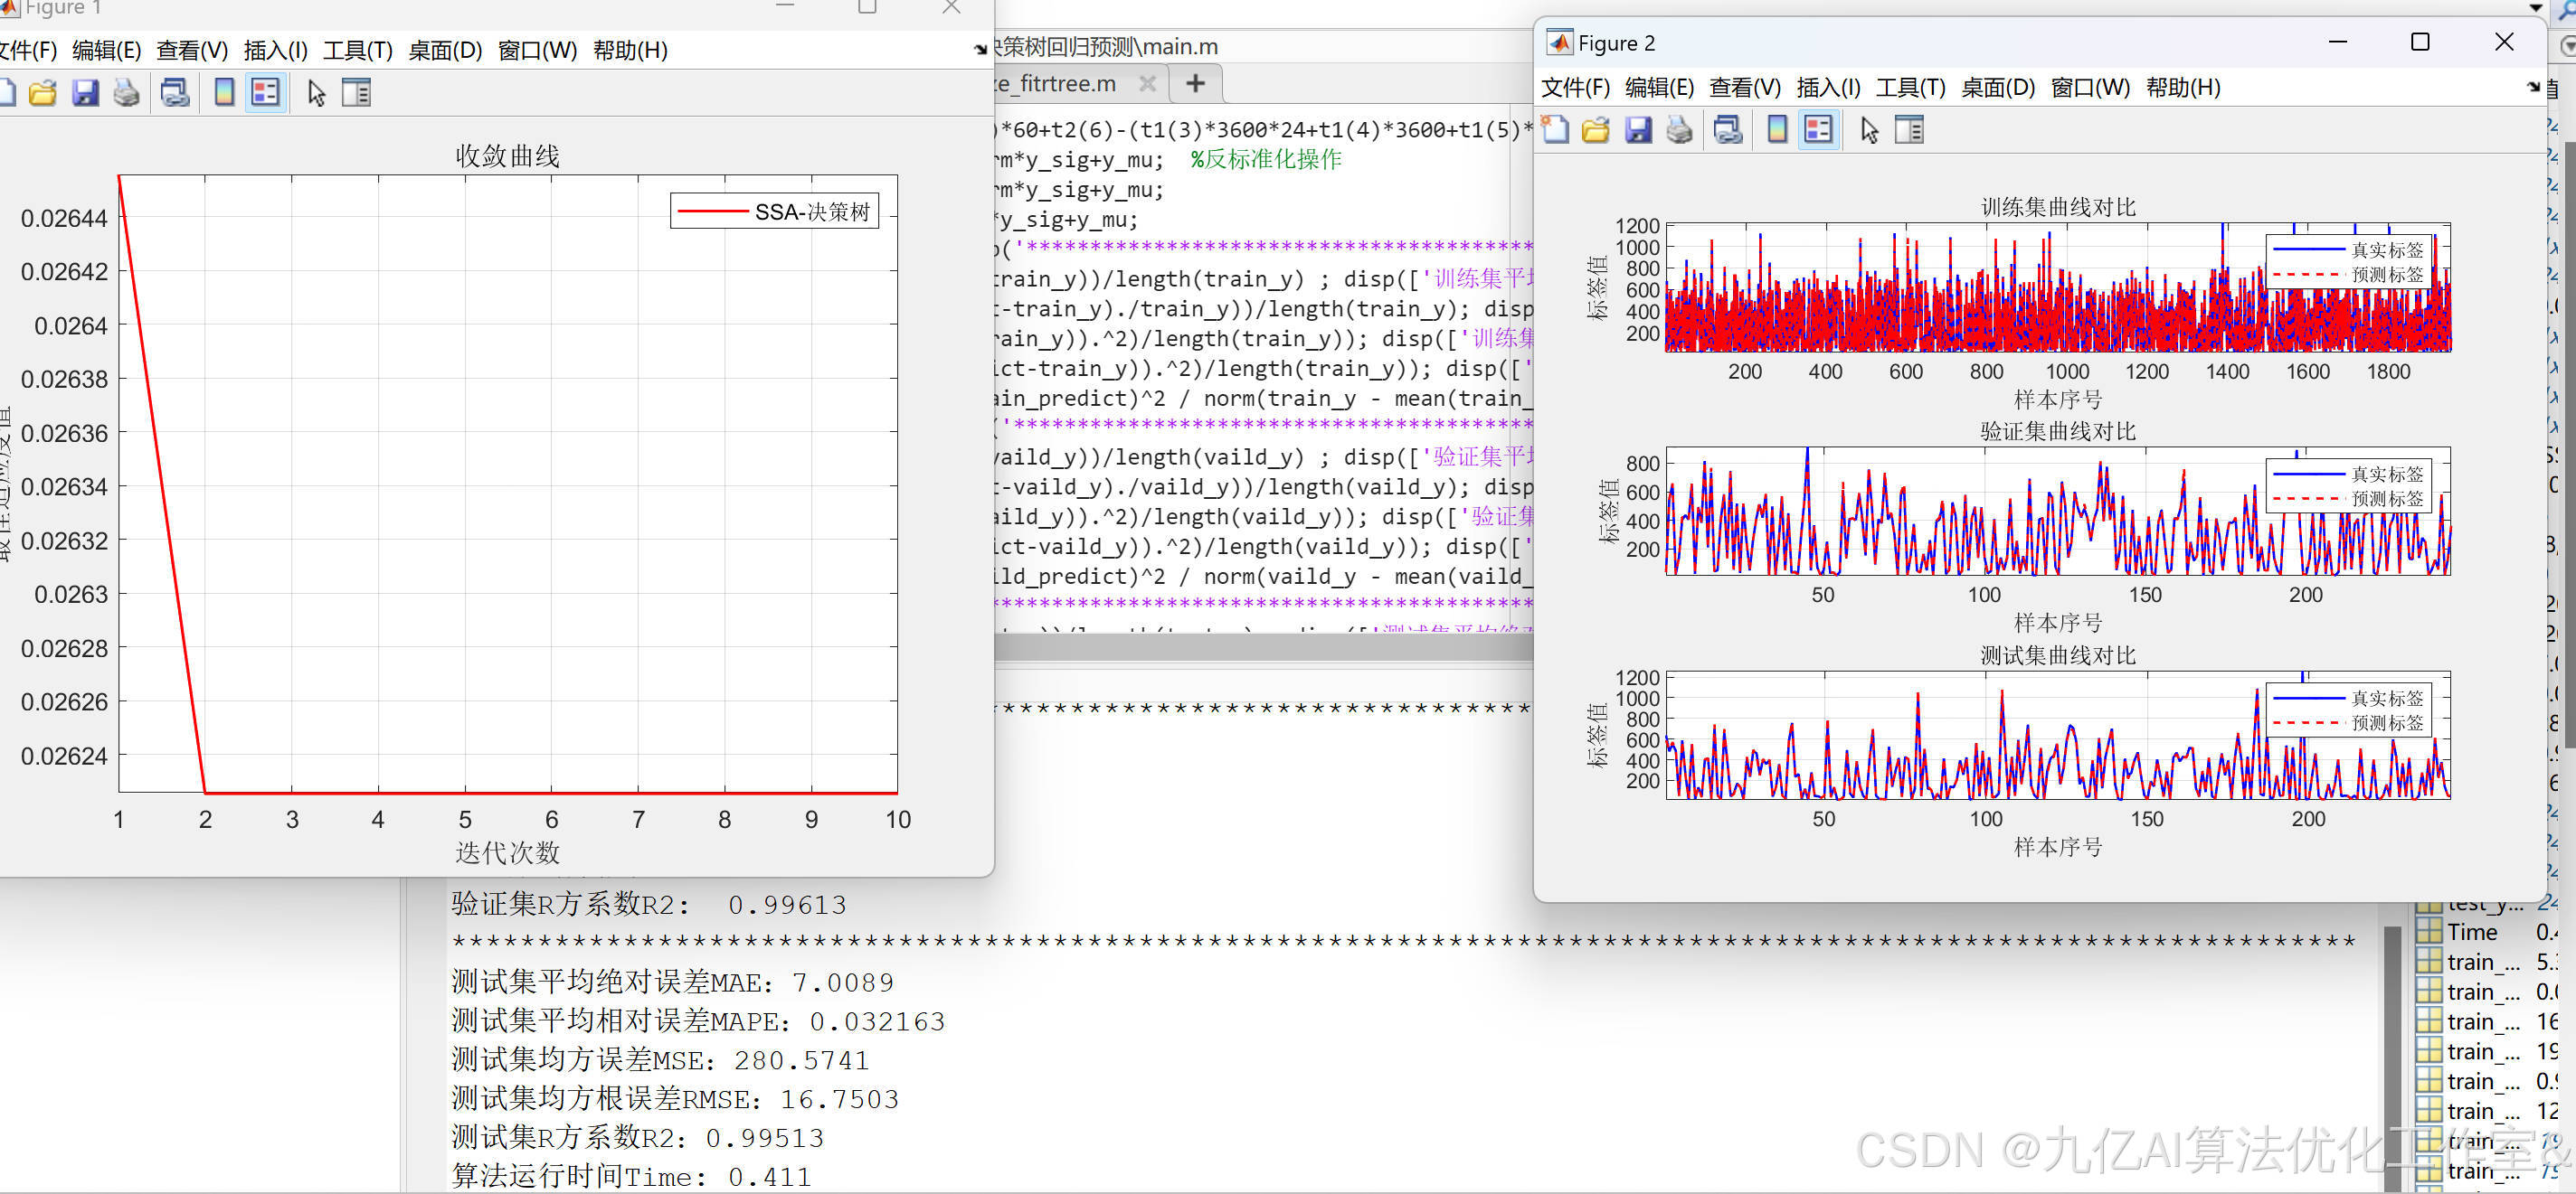Toggle Insert Legend button in Figure 2
This screenshot has width=2576, height=1194.
[x=1818, y=130]
